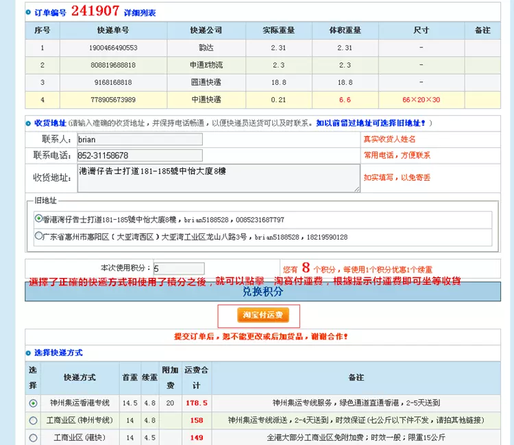This screenshot has height=445, width=514.
Task: Click the red size value 66×20×30
Action: click(421, 100)
